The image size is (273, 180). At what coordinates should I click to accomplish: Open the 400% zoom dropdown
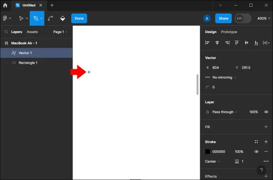coord(264,18)
